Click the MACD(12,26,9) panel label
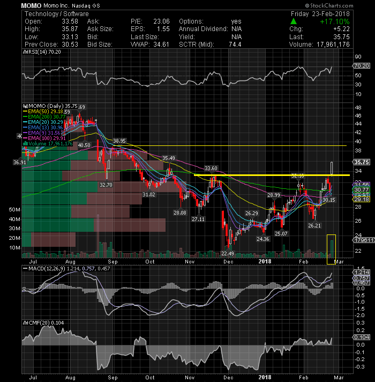Image resolution: width=375 pixels, height=382 pixels. [47, 268]
